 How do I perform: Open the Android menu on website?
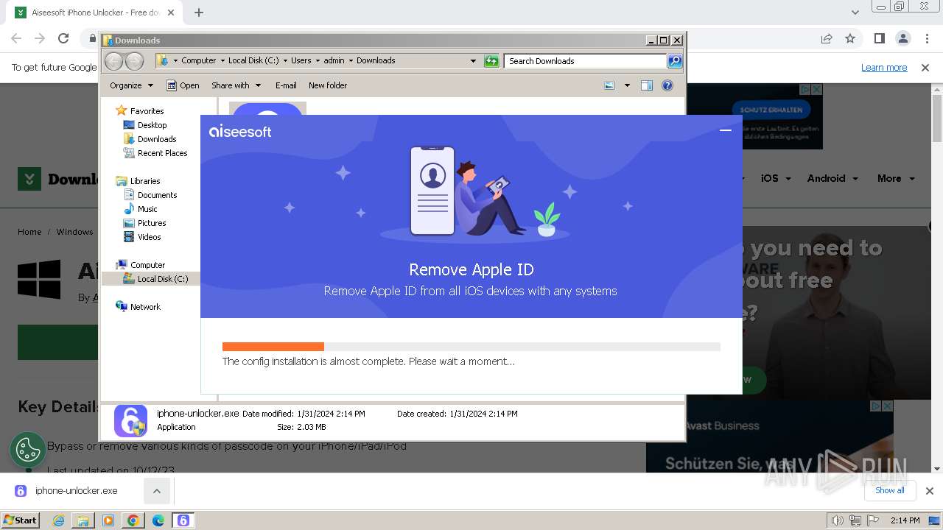(x=832, y=178)
